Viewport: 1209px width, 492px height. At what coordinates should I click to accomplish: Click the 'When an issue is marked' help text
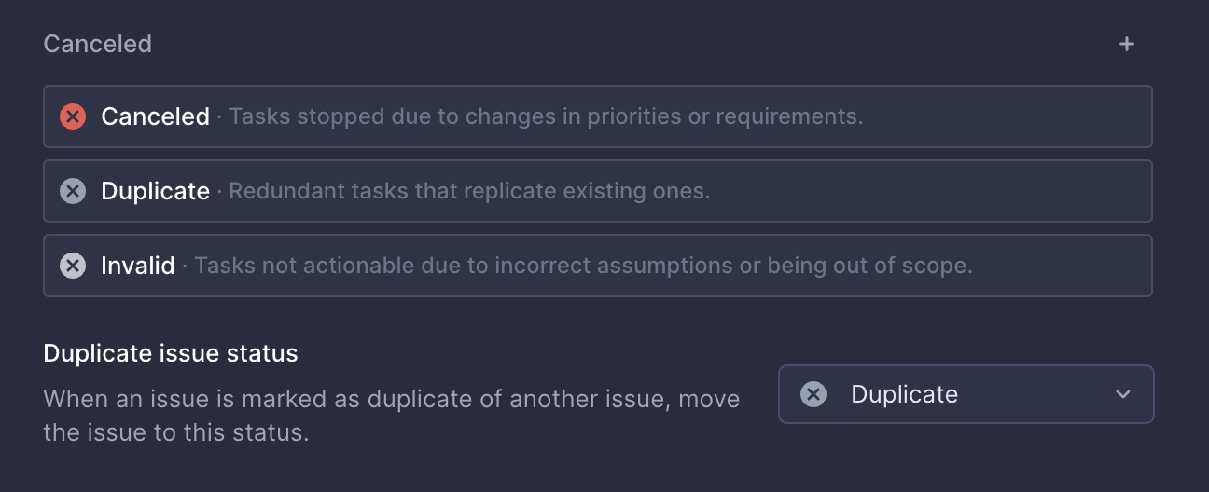392,416
